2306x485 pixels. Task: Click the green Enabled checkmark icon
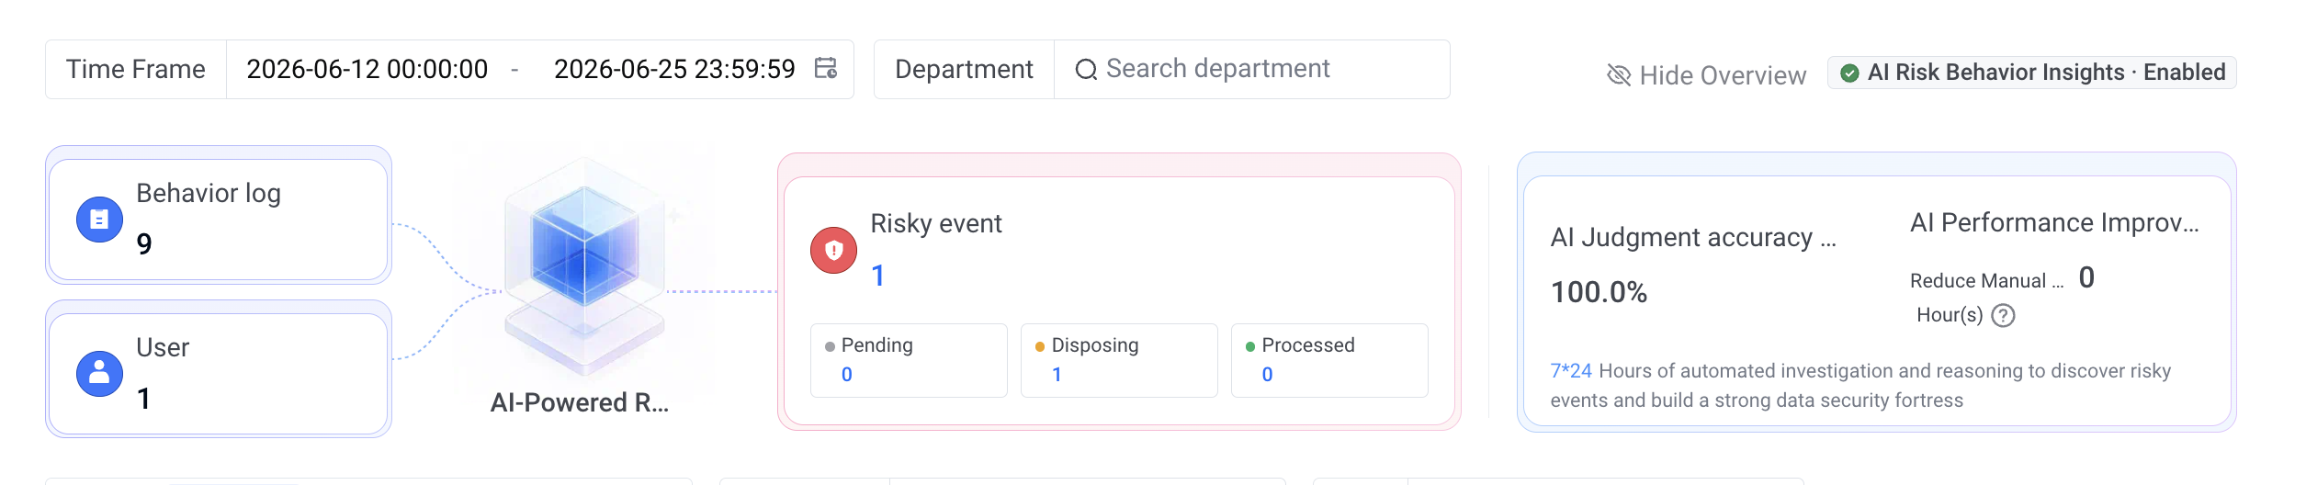coord(1849,73)
